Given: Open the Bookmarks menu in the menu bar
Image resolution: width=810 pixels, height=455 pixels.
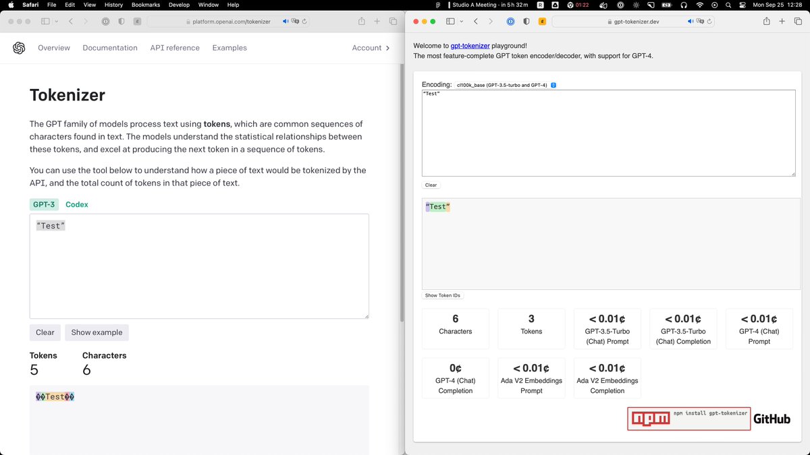Looking at the screenshot, I should 146,5.
